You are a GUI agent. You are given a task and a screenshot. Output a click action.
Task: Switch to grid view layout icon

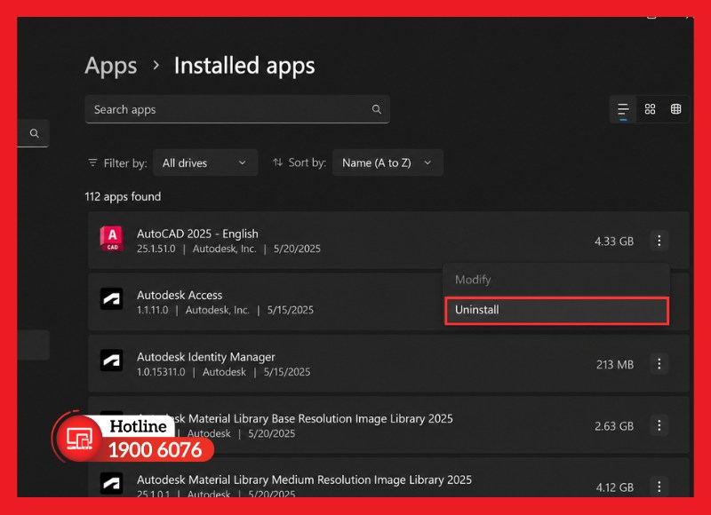[x=650, y=109]
